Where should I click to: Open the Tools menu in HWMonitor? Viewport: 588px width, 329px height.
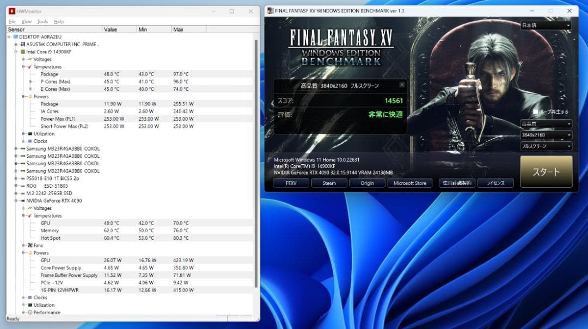tap(42, 21)
